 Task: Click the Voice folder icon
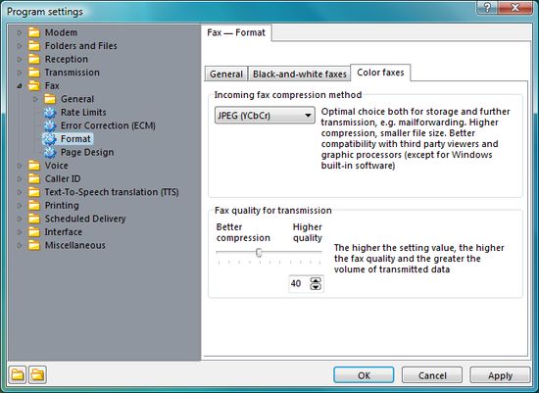[33, 166]
